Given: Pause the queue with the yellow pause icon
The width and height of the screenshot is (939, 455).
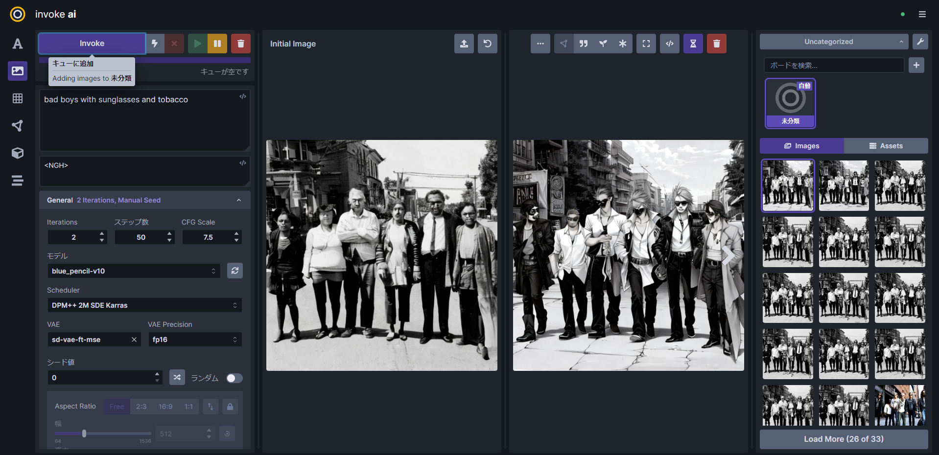Looking at the screenshot, I should pyautogui.click(x=217, y=44).
